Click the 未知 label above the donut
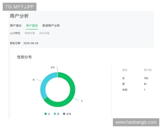 (x=52, y=67)
